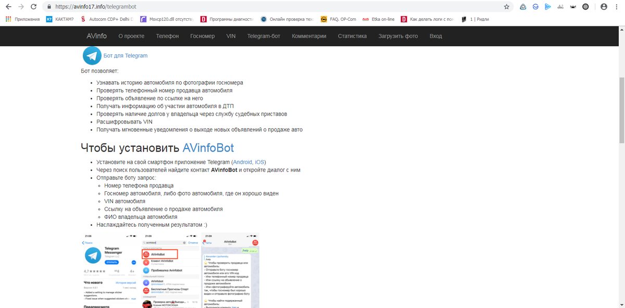Click the round dark extension icon

tap(586, 7)
